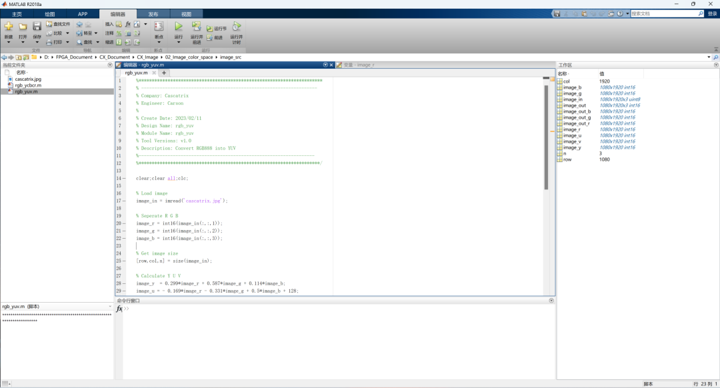Switch to the Plots (绘图) ribbon tab
The height and width of the screenshot is (388, 720).
point(50,13)
